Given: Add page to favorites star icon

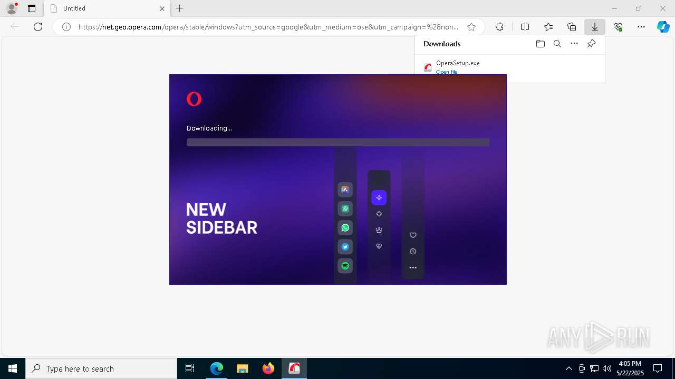Looking at the screenshot, I should pos(471,27).
